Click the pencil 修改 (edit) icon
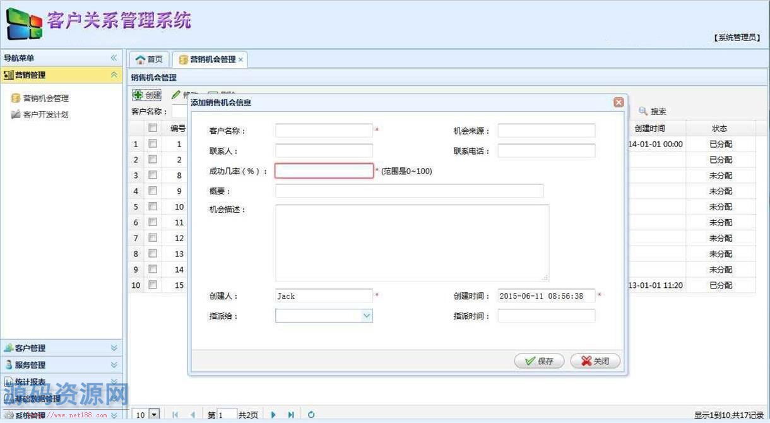 176,95
